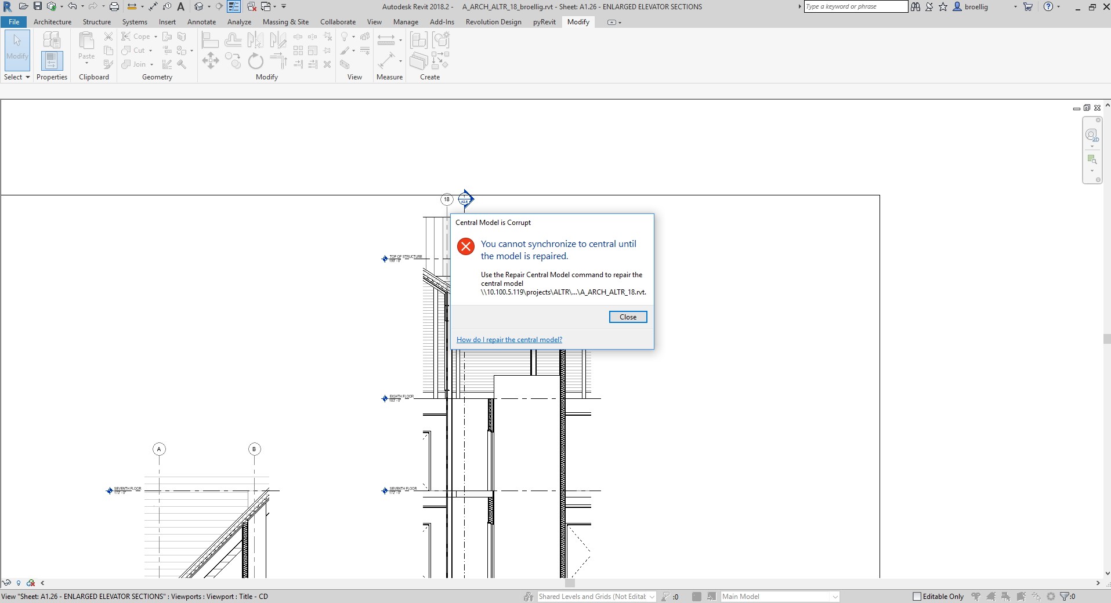Click the Synchronize with Central icon
This screenshot has width=1111, height=603.
click(52, 6)
